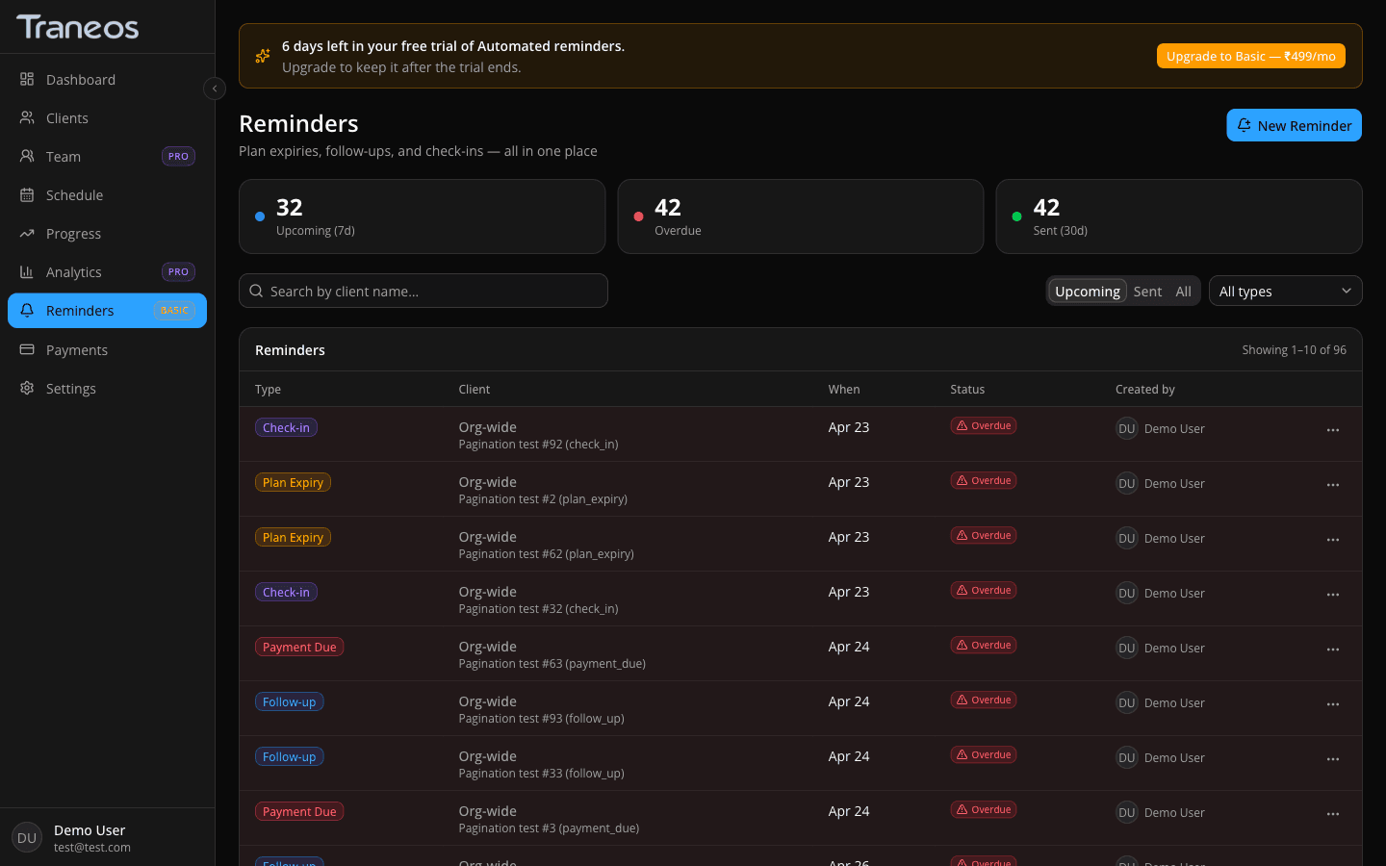Open the All types dropdown

point(1285,291)
